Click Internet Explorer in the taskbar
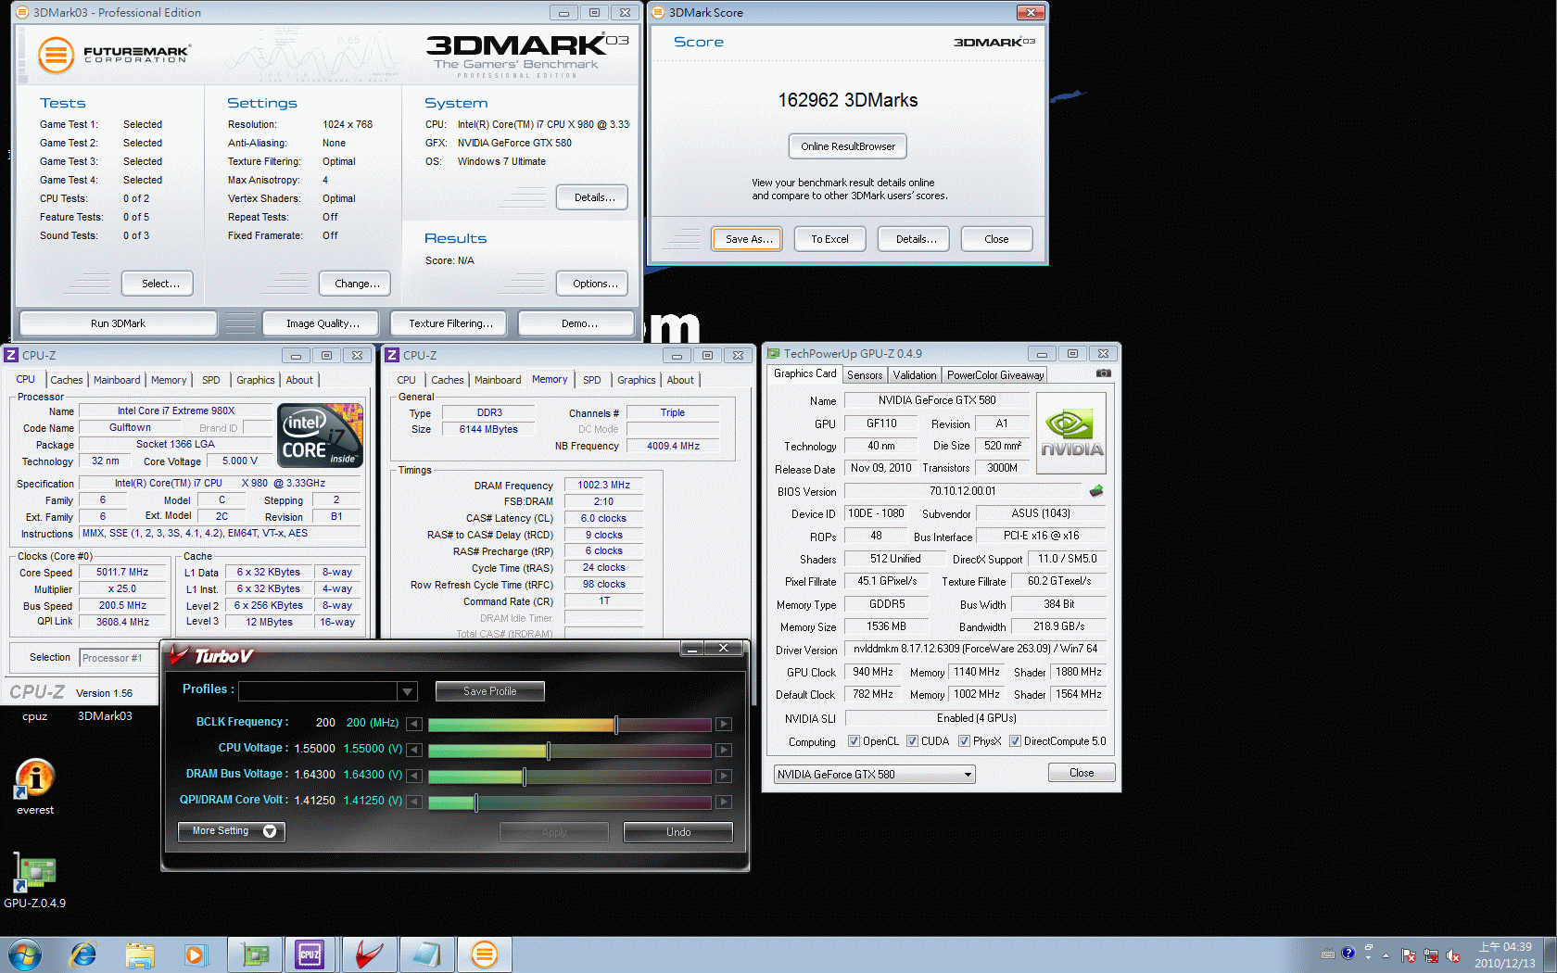The image size is (1557, 973). pyautogui.click(x=83, y=954)
